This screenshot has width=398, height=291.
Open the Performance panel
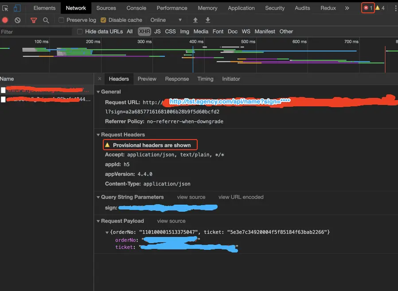coord(172,8)
